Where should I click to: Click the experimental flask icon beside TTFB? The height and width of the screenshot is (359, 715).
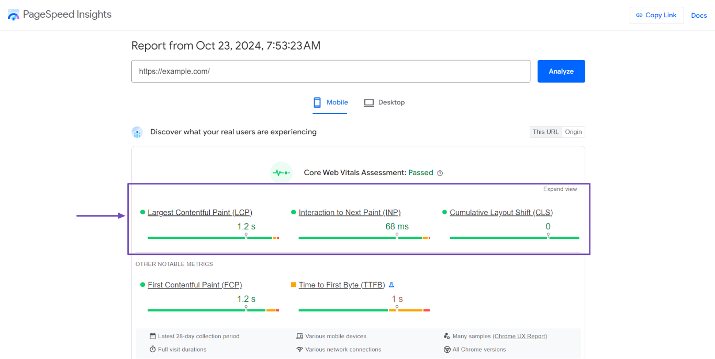click(391, 285)
